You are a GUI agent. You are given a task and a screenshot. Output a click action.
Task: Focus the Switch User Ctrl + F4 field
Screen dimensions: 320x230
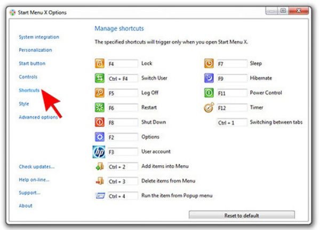(123, 79)
